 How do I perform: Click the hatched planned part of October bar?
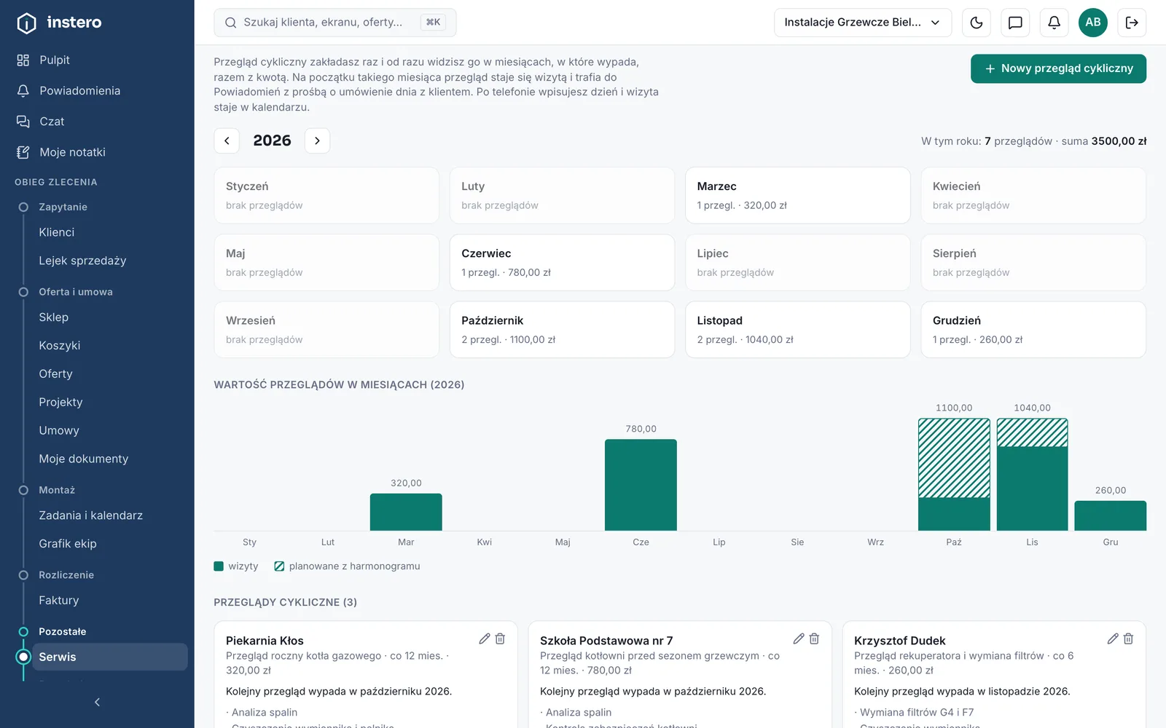click(x=954, y=458)
